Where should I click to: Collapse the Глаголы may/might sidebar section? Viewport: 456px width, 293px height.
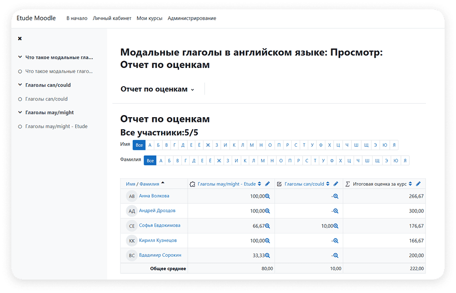[x=20, y=113]
